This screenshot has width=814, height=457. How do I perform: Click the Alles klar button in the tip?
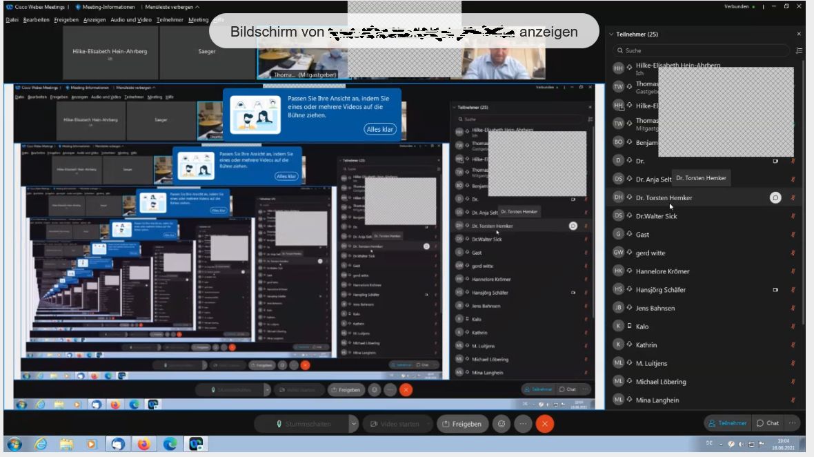380,129
